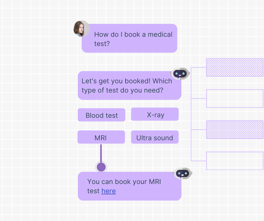Select the upper empty outlined rectangle
264x221 pixels.
coord(235,98)
